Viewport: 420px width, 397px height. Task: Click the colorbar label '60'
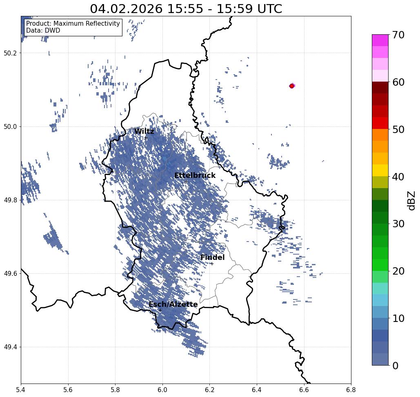pos(398,82)
